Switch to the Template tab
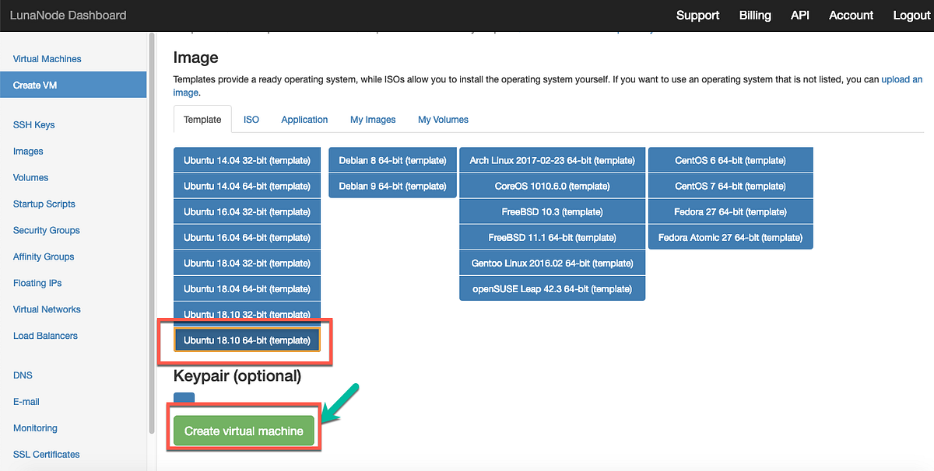 pos(202,120)
